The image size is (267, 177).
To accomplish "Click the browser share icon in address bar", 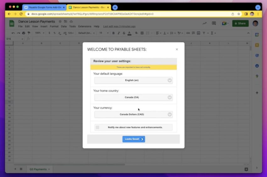I will pyautogui.click(x=232, y=14).
